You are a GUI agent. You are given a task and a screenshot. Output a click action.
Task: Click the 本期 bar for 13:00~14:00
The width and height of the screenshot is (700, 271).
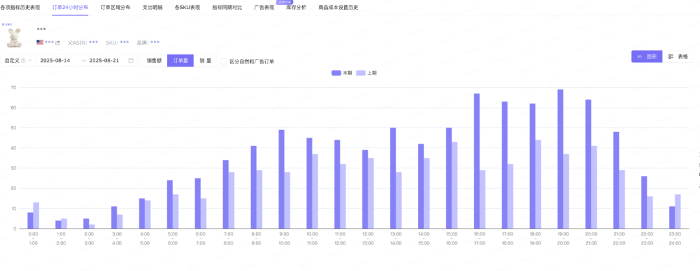(x=393, y=179)
